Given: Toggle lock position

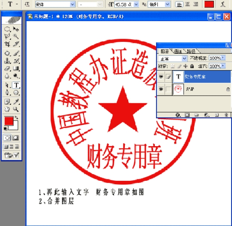Looking at the screenshot, I should (185, 66).
